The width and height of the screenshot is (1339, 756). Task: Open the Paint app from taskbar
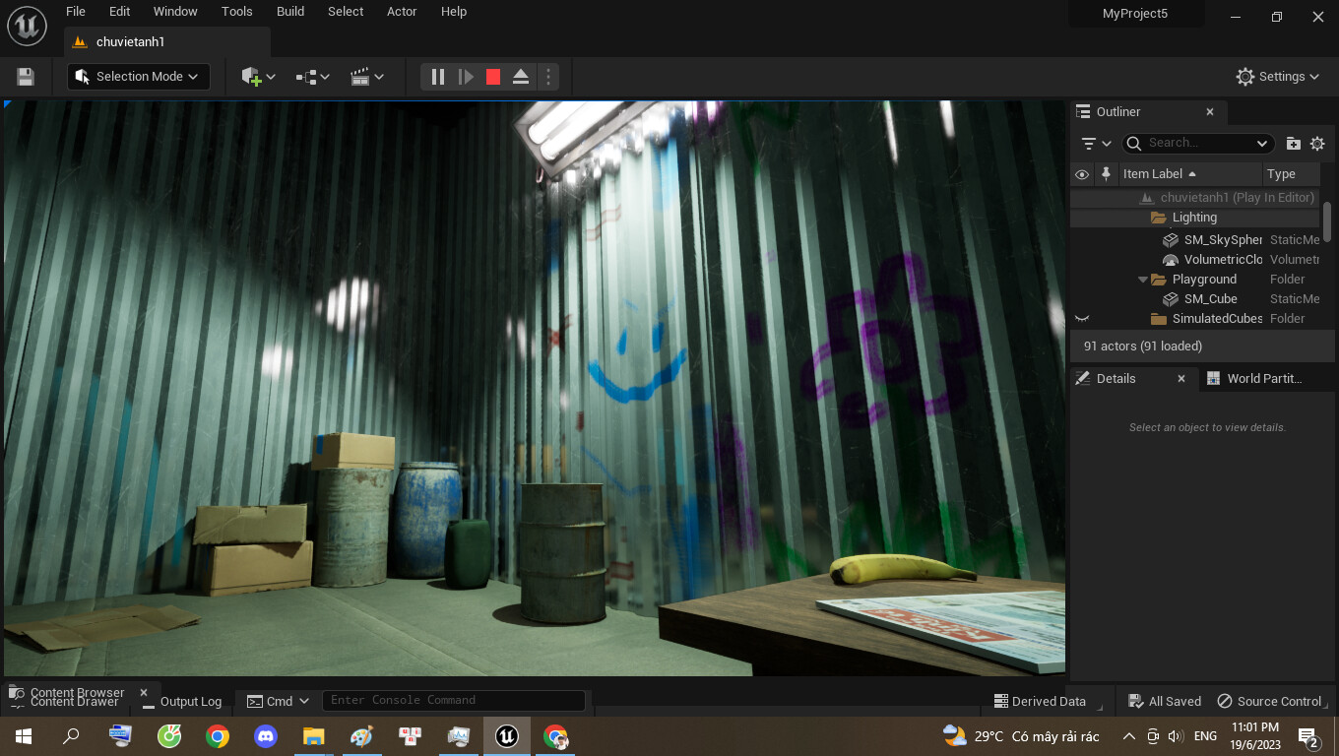[x=361, y=736]
